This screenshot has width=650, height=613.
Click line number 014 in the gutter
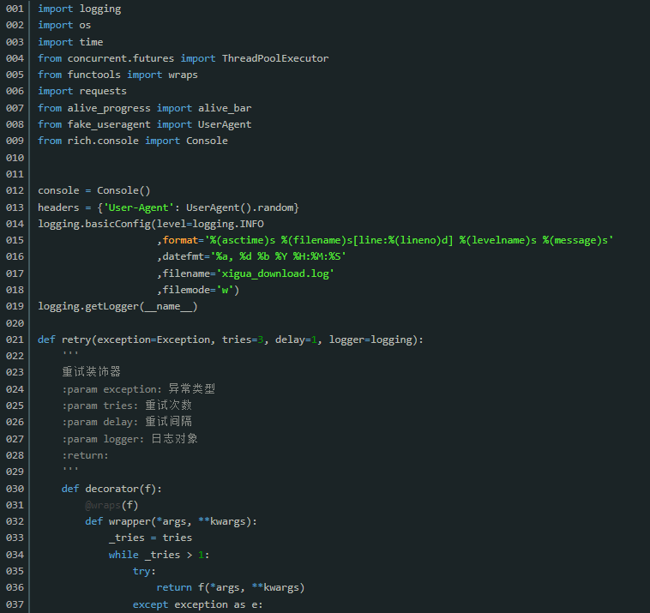(15, 225)
